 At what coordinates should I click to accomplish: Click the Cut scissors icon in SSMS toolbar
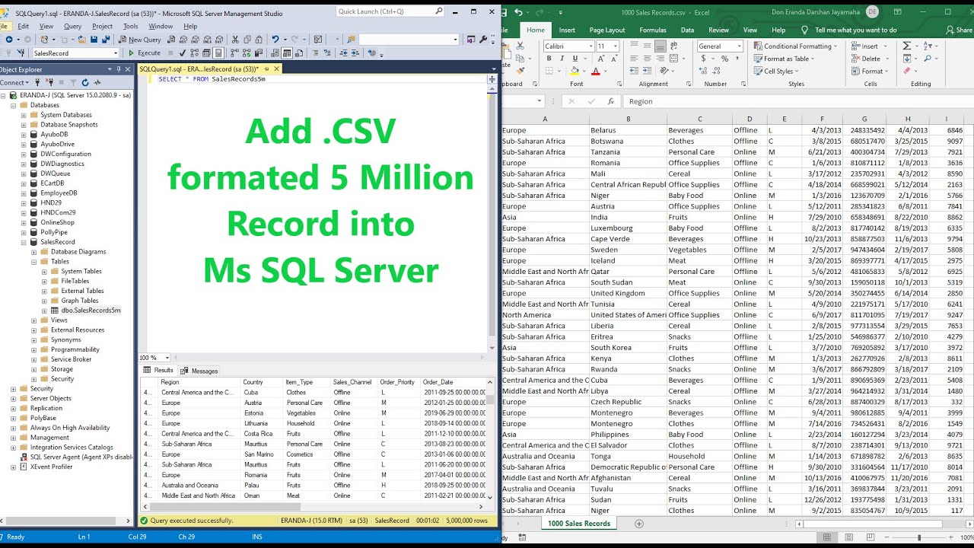click(x=235, y=40)
